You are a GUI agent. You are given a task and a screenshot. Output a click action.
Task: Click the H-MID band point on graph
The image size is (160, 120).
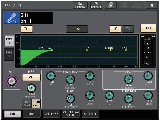[110, 50]
